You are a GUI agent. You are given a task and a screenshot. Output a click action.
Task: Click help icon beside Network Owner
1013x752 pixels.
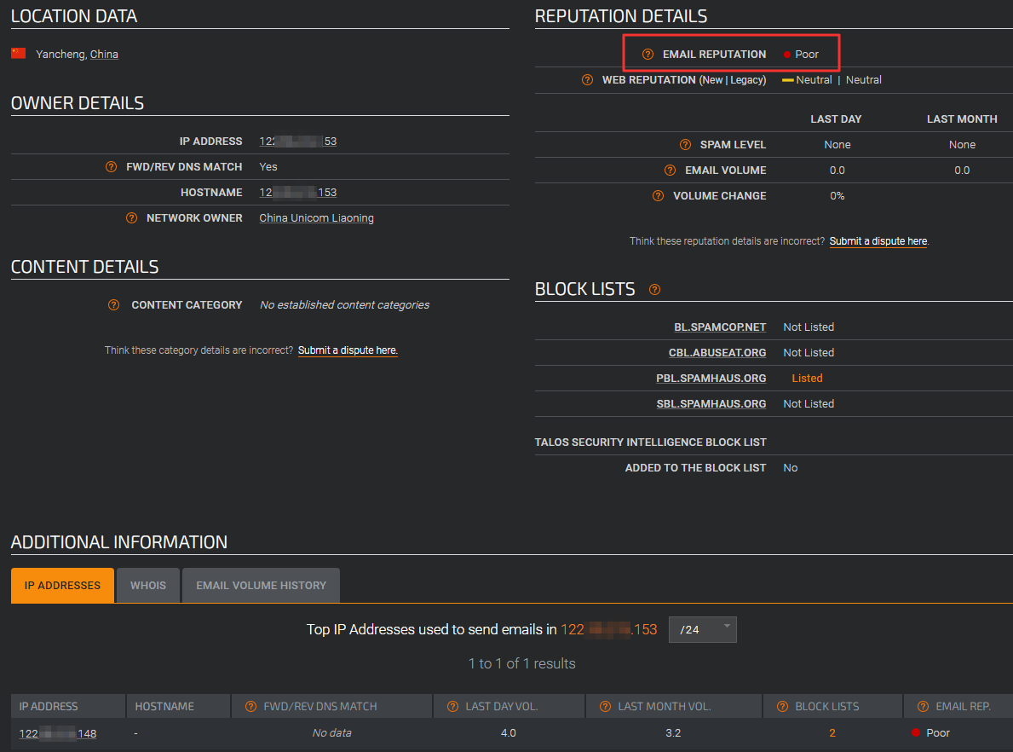pyautogui.click(x=131, y=218)
